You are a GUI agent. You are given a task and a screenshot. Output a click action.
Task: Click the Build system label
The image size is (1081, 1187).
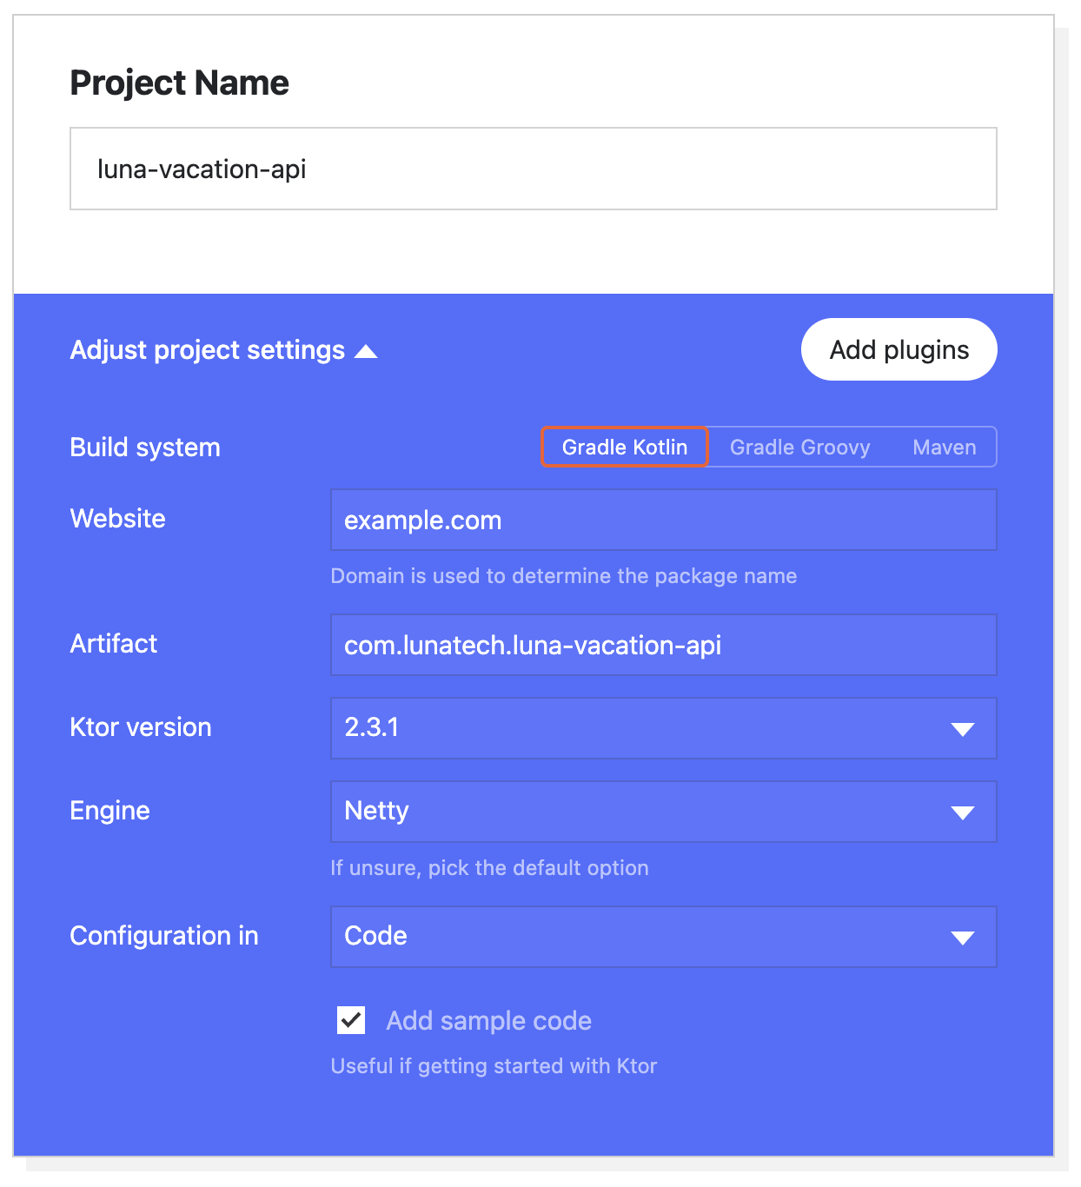145,448
